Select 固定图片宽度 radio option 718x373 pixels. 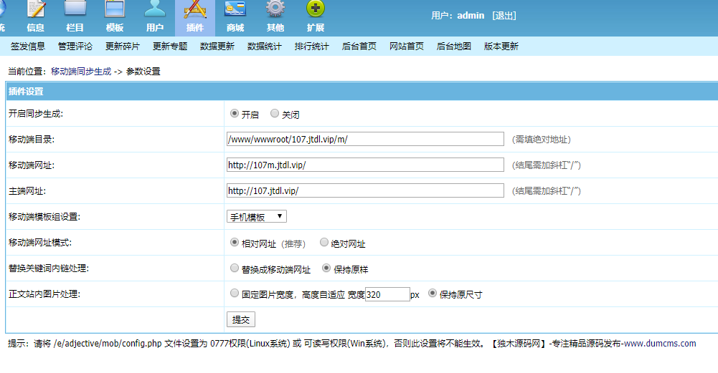(235, 293)
